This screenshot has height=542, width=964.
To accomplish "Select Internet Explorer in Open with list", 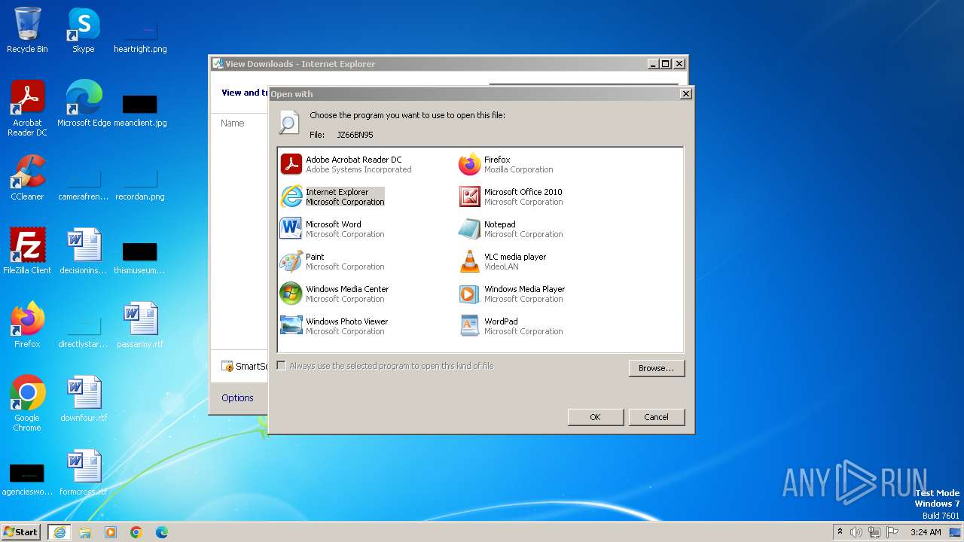I will pyautogui.click(x=332, y=196).
